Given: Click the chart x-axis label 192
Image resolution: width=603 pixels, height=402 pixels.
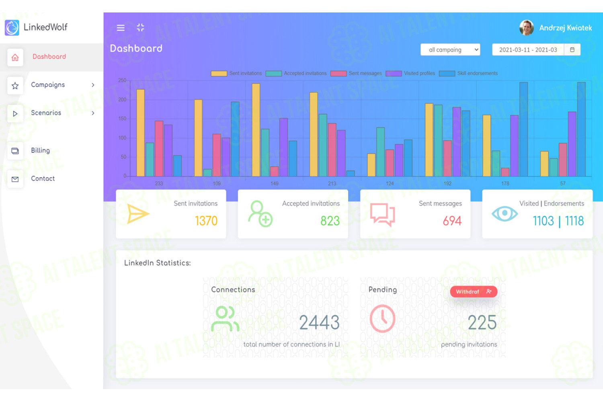Looking at the screenshot, I should pyautogui.click(x=447, y=183).
